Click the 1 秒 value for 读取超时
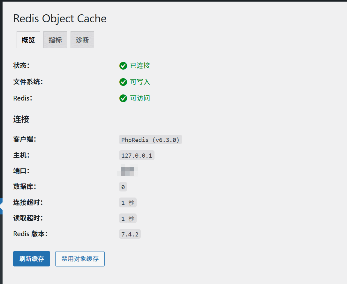 coord(128,219)
